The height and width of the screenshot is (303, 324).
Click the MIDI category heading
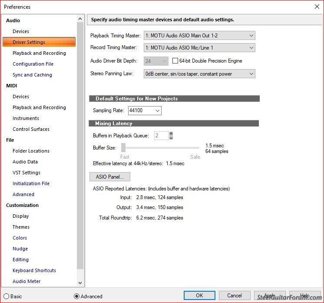12,86
